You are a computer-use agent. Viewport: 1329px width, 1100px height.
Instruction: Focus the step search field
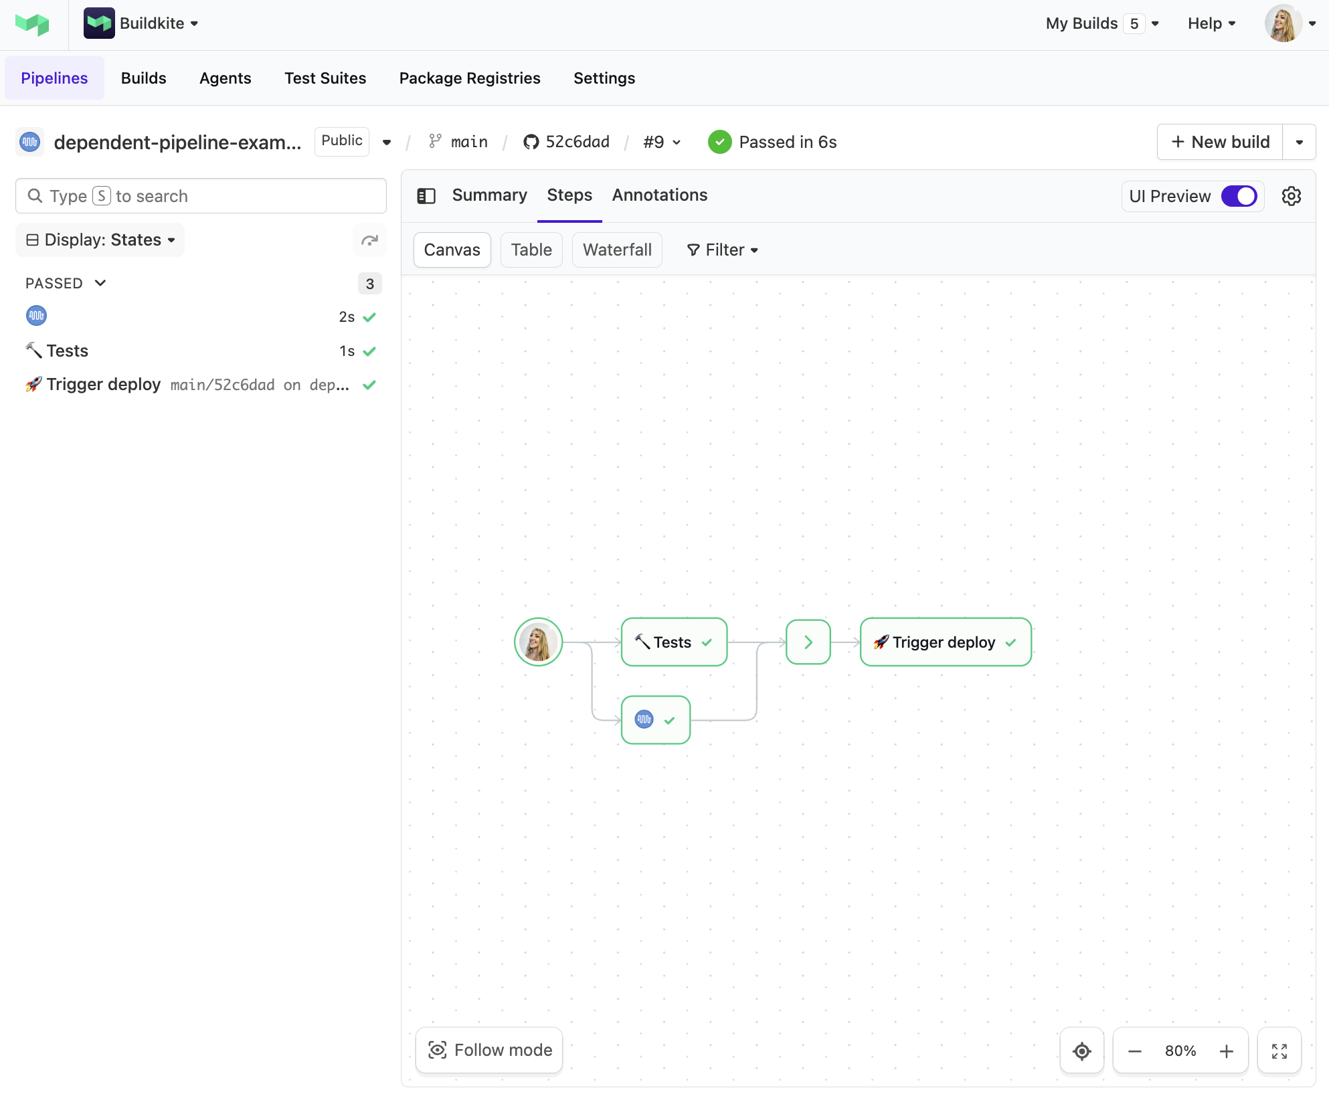coord(201,196)
